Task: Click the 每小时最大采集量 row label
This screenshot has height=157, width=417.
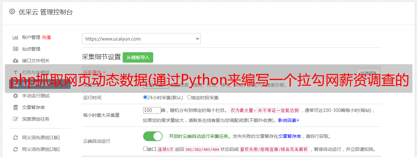Action: [101, 115]
